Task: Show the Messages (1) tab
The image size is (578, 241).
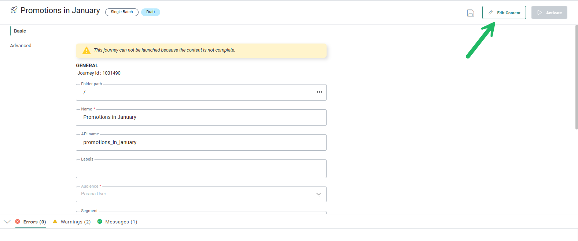Action: [121, 222]
